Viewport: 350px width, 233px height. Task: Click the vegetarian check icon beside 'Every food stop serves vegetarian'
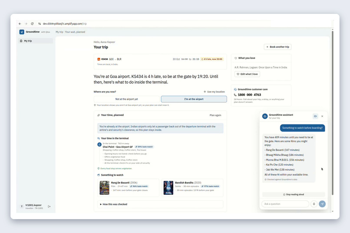point(99,168)
